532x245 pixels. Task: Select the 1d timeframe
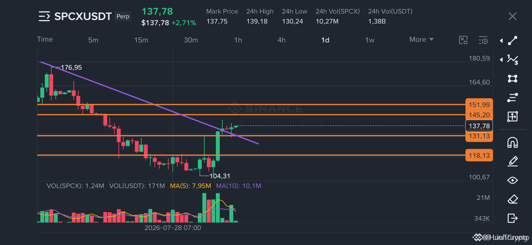click(x=325, y=40)
